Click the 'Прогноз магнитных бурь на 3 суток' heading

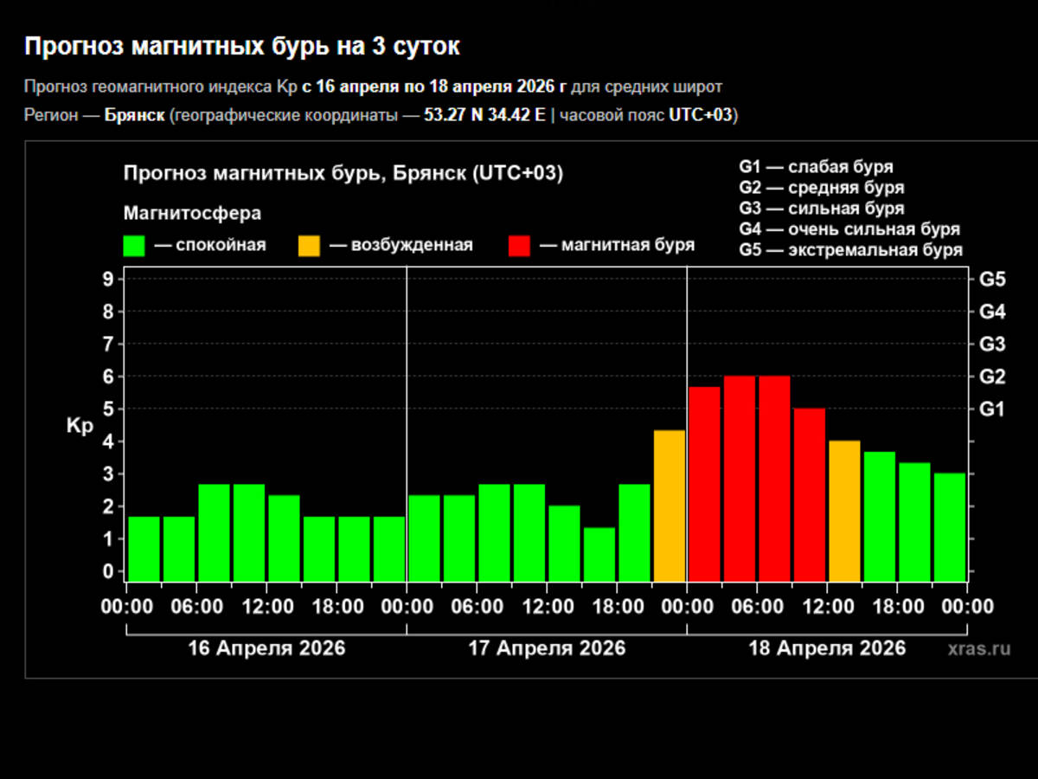coord(242,47)
